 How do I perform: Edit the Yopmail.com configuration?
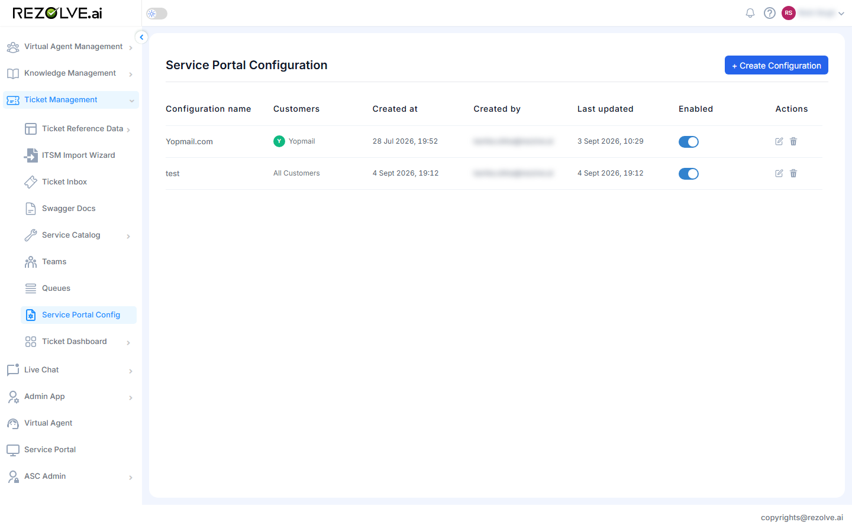point(779,141)
